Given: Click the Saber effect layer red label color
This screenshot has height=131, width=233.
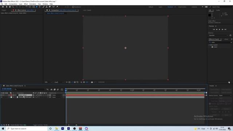Looking at the screenshot, I should point(11,95).
